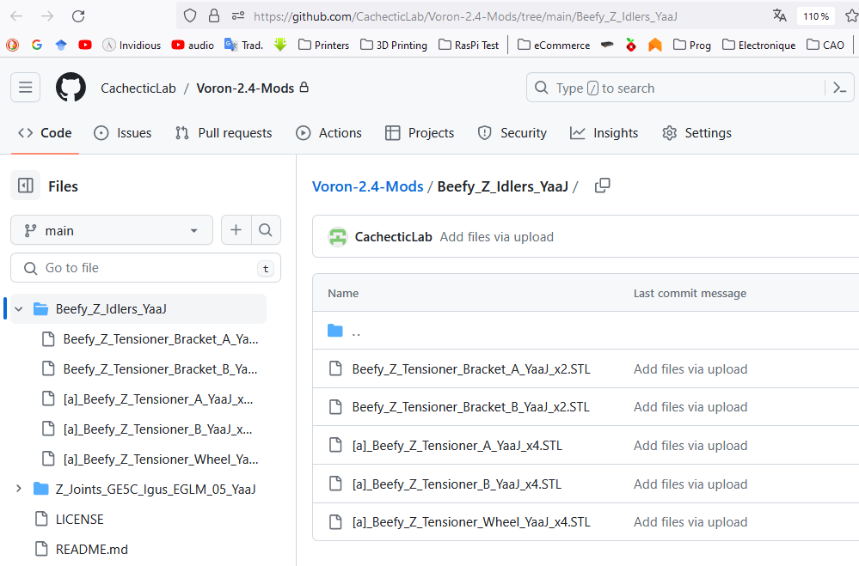Collapse the file tree side panel icon
The image size is (859, 566).
pos(25,186)
